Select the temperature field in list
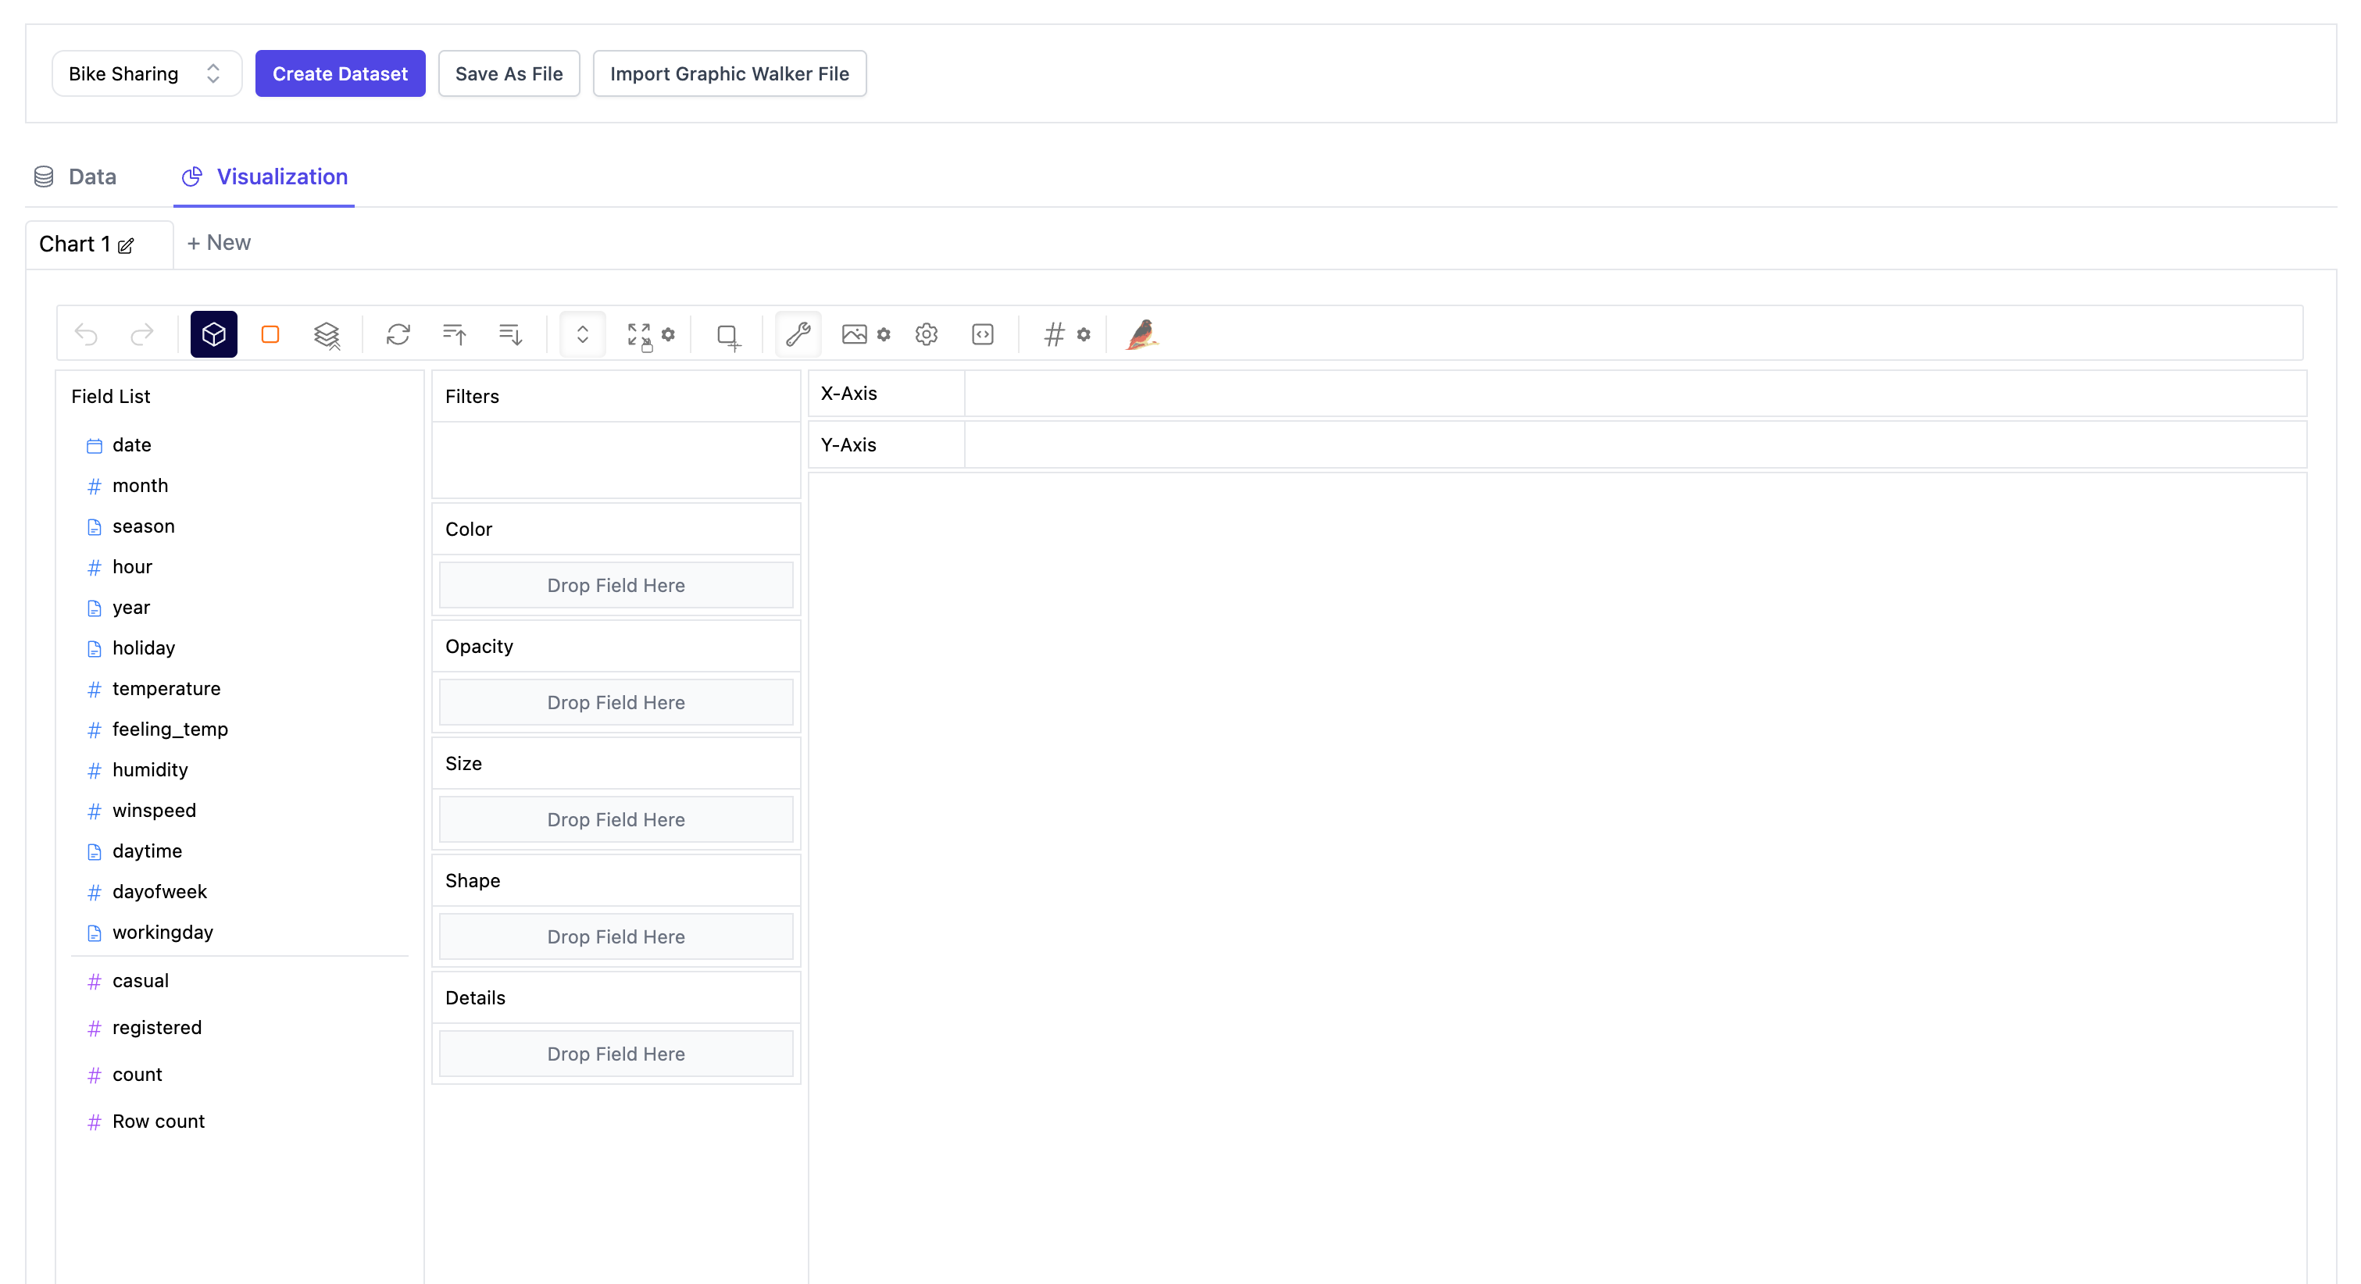This screenshot has width=2361, height=1284. (x=166, y=688)
